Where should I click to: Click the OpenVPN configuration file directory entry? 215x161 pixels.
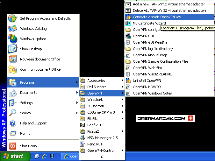pos(169,30)
